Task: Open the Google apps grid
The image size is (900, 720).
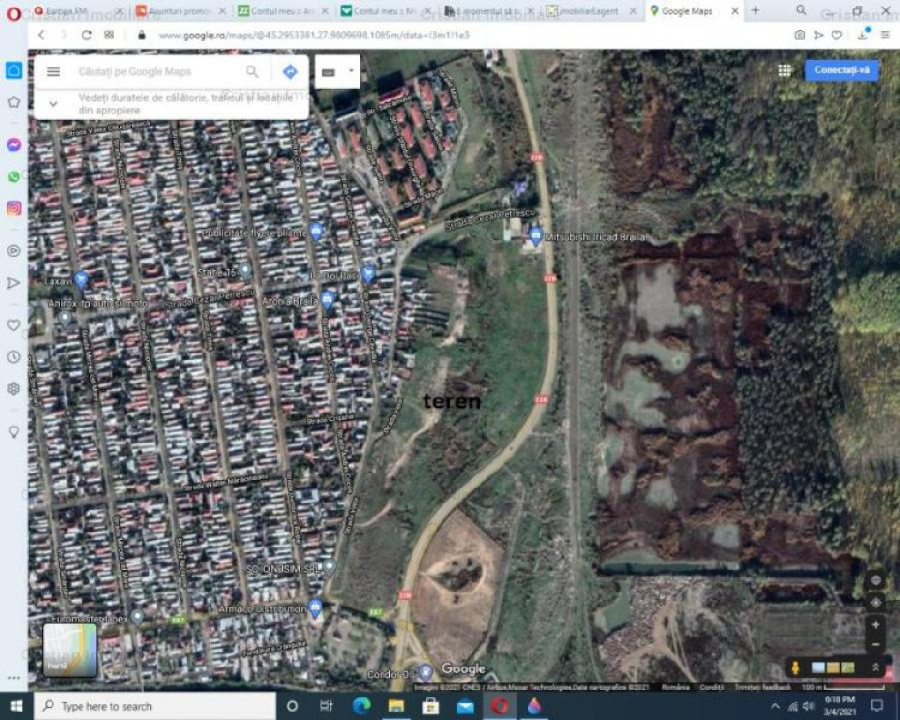Action: click(785, 70)
